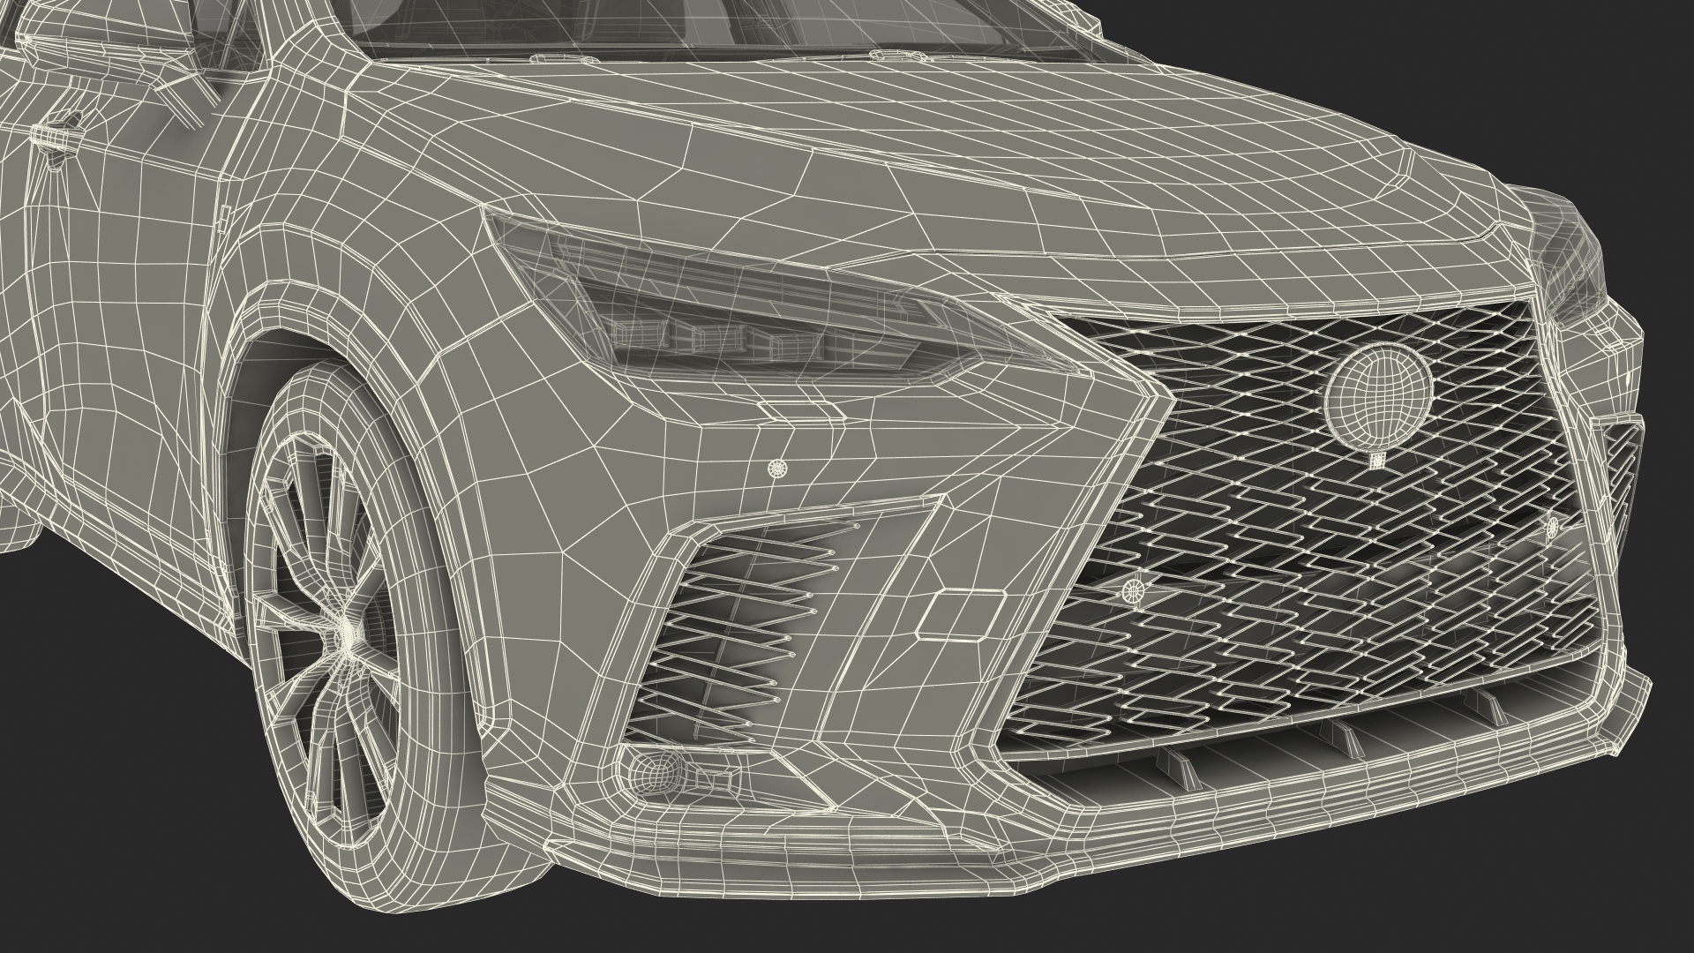Select the front door handle
1694x953 pixels.
click(x=55, y=137)
